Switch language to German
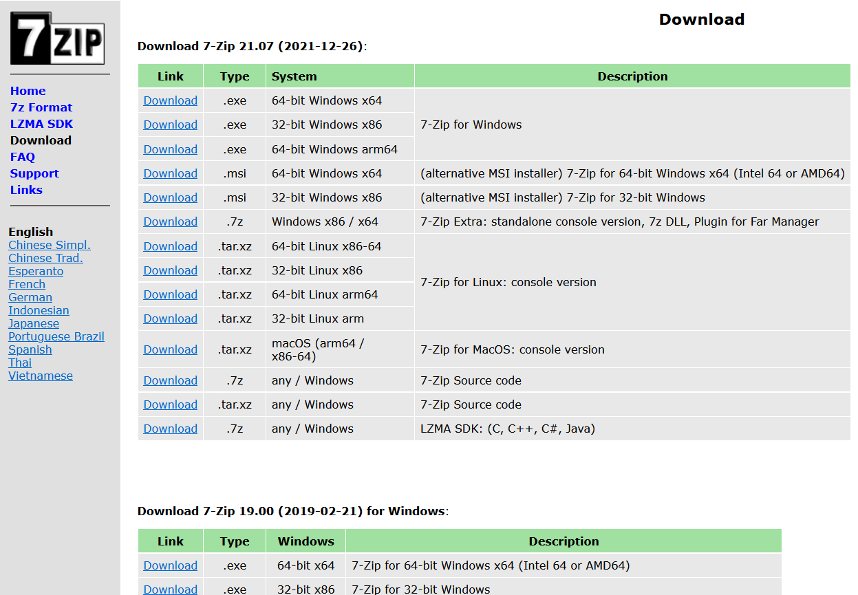858x595 pixels. 30,297
